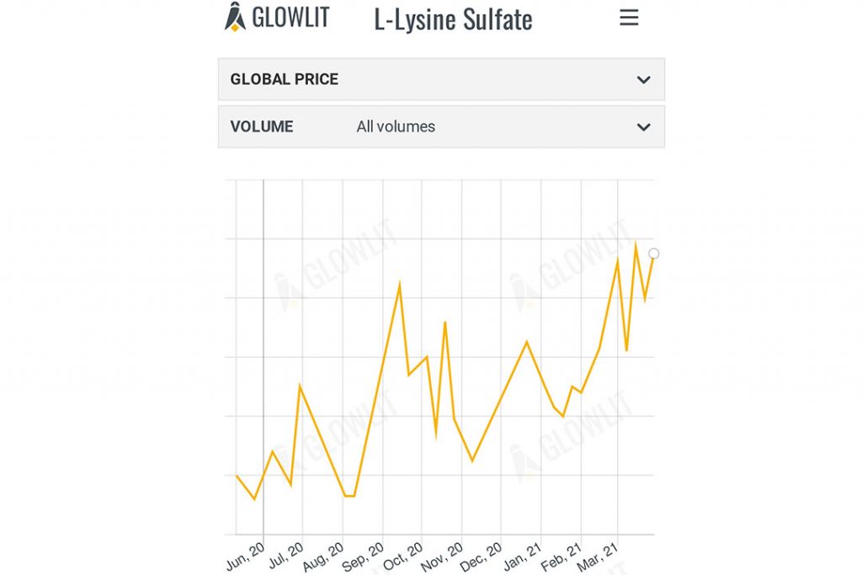Click the September 2020 price peak
The height and width of the screenshot is (575, 862).
(x=399, y=283)
